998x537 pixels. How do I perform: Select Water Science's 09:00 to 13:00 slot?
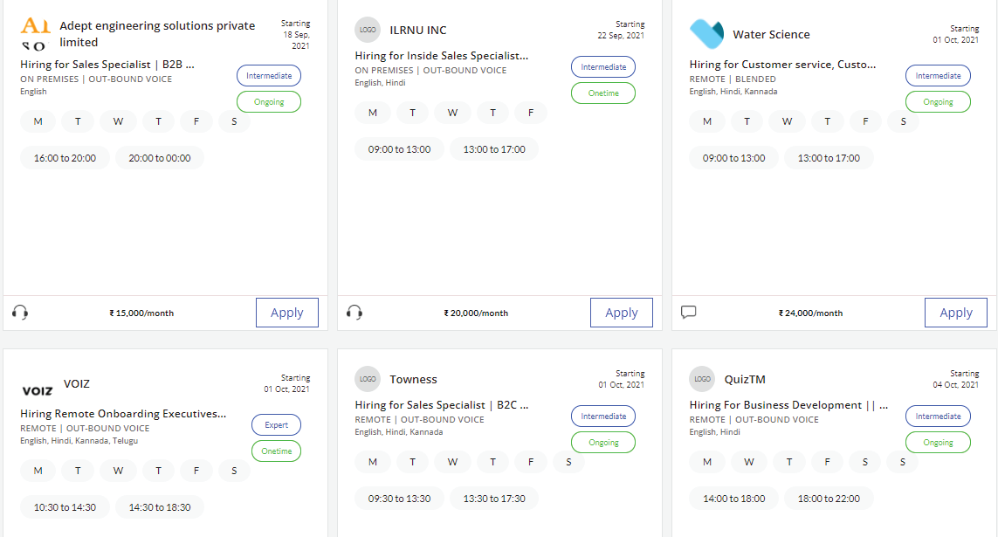(x=733, y=158)
